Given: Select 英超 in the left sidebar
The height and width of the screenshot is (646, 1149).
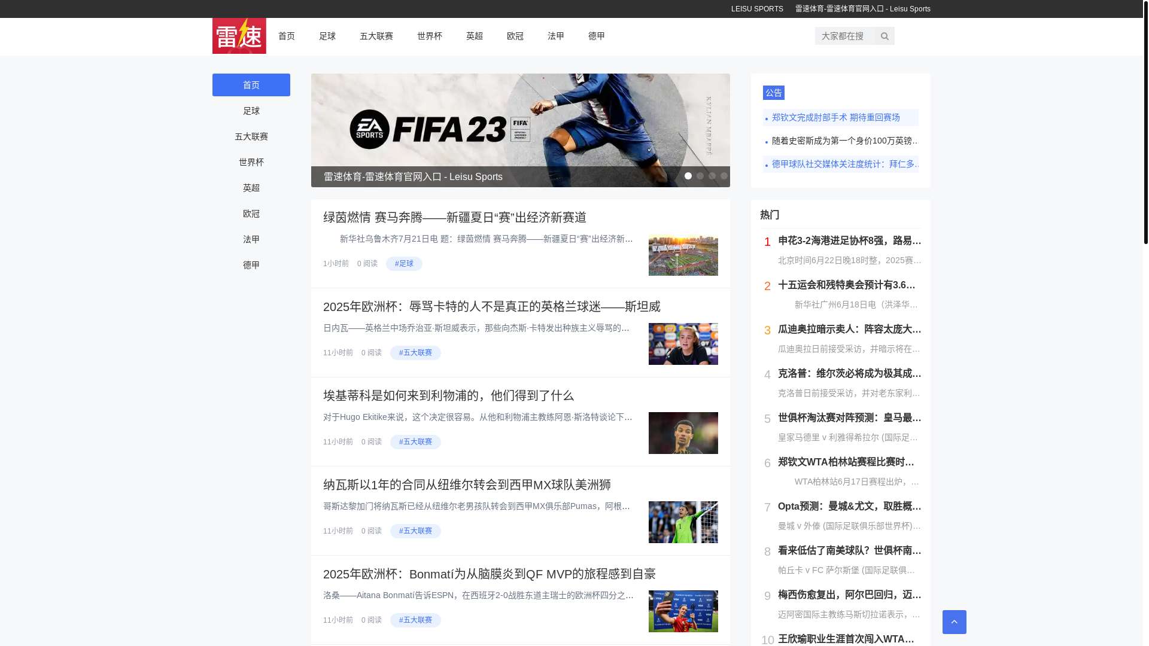Looking at the screenshot, I should click(x=251, y=188).
